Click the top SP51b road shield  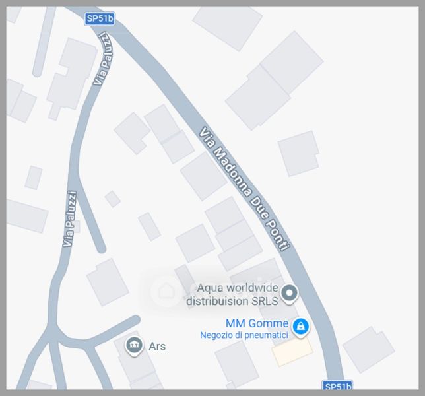click(100, 18)
